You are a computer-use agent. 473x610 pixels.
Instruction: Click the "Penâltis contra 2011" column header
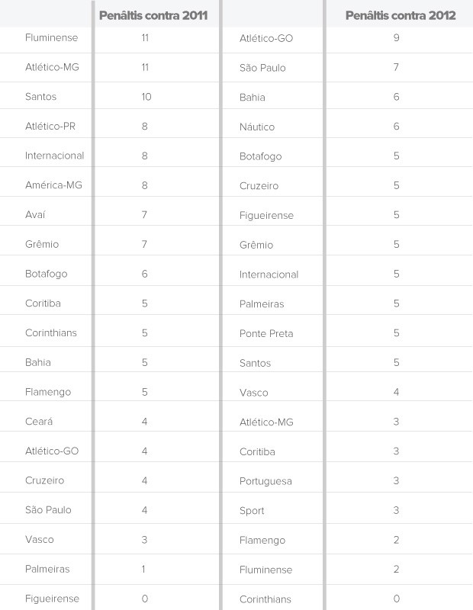(153, 15)
